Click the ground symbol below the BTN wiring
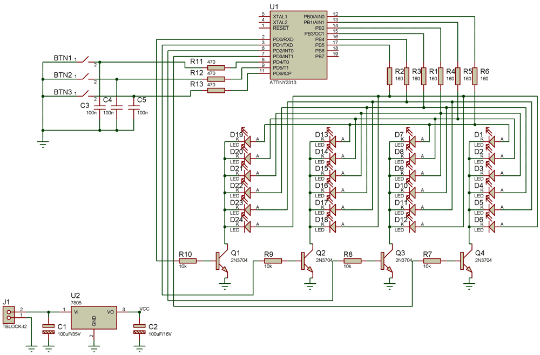This screenshot has width=540, height=355. (43, 144)
